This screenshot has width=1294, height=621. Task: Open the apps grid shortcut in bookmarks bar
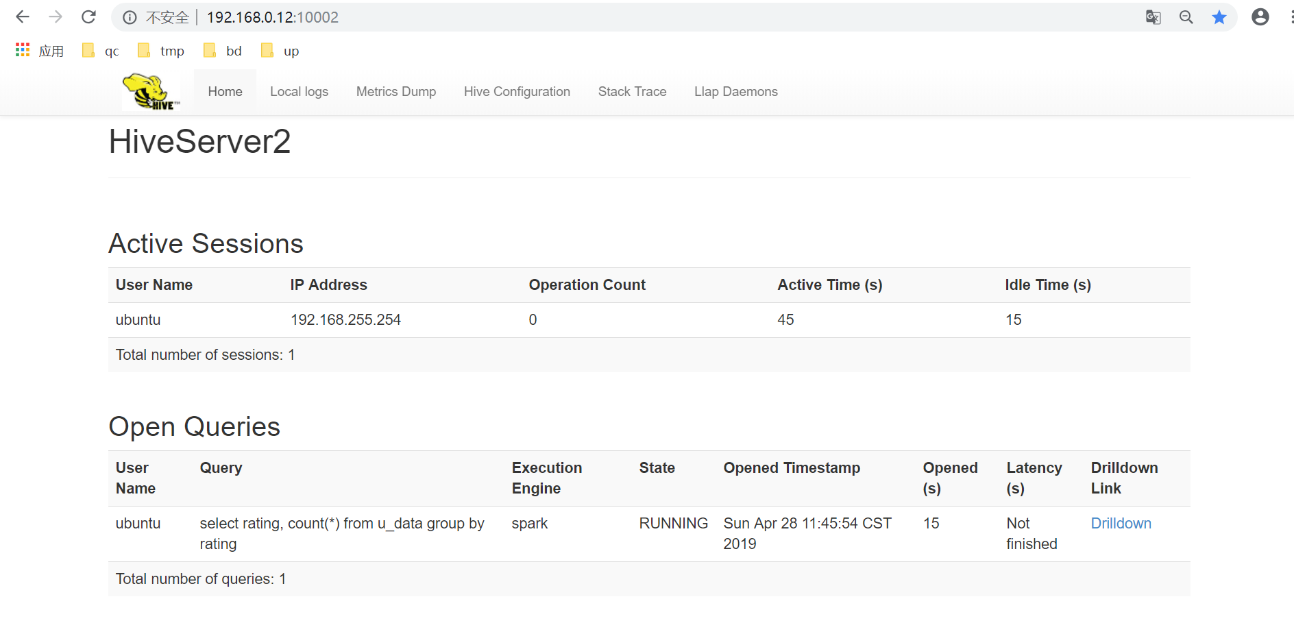coord(39,51)
